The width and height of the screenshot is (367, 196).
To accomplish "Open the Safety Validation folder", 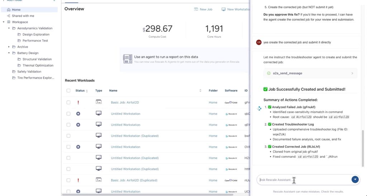I will coord(29,72).
